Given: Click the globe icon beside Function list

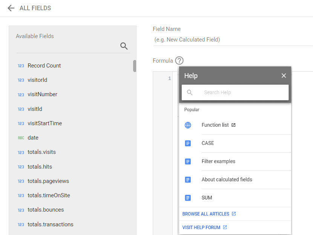Looking at the screenshot, I should pyautogui.click(x=188, y=125).
